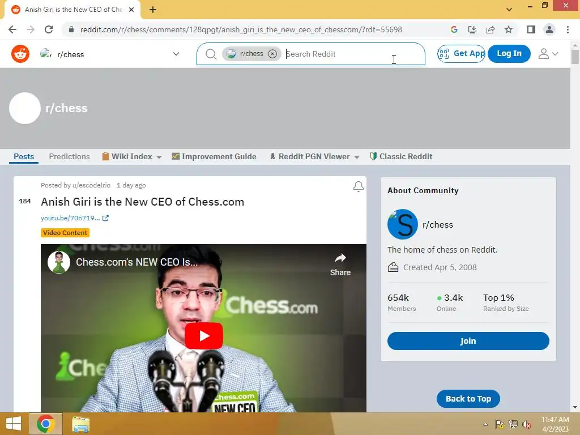The width and height of the screenshot is (580, 435).
Task: Click the Reddit snoo logo
Action: click(x=20, y=54)
